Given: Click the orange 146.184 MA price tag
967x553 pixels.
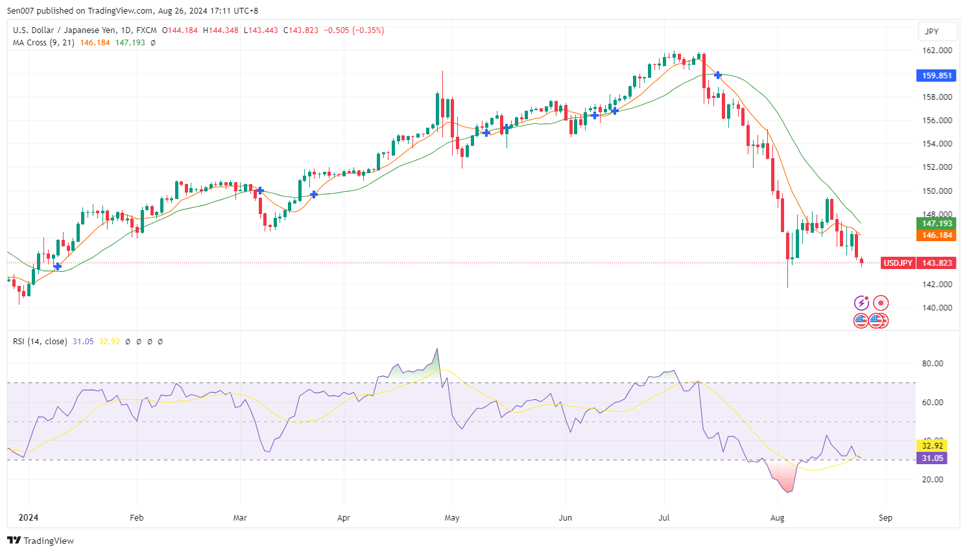Looking at the screenshot, I should point(937,235).
